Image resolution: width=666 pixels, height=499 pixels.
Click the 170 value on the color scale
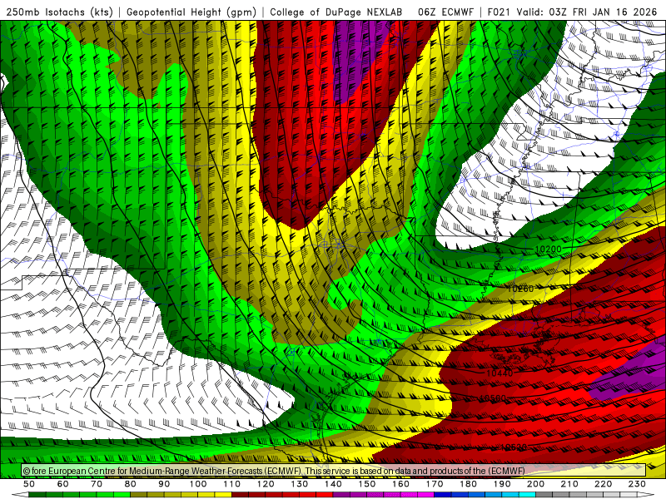pos(435,484)
